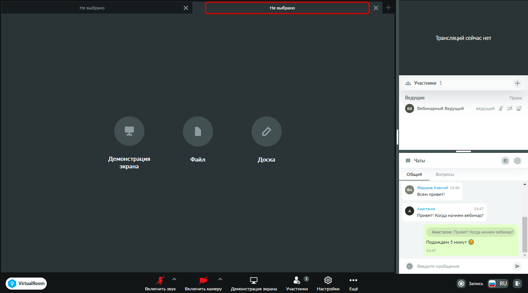Close the inactive Не выбрано tab
This screenshot has width=528, height=293.
(x=186, y=8)
